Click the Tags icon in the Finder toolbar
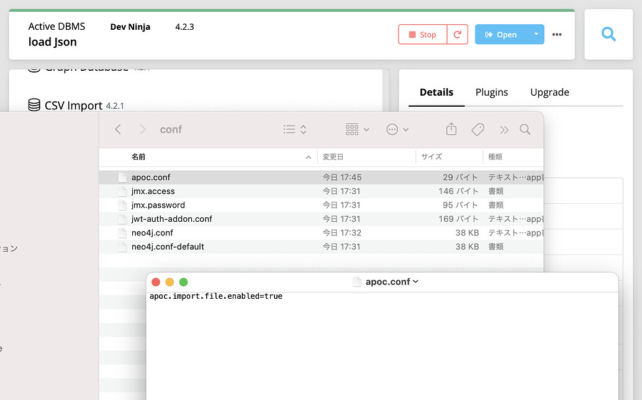 coord(477,129)
